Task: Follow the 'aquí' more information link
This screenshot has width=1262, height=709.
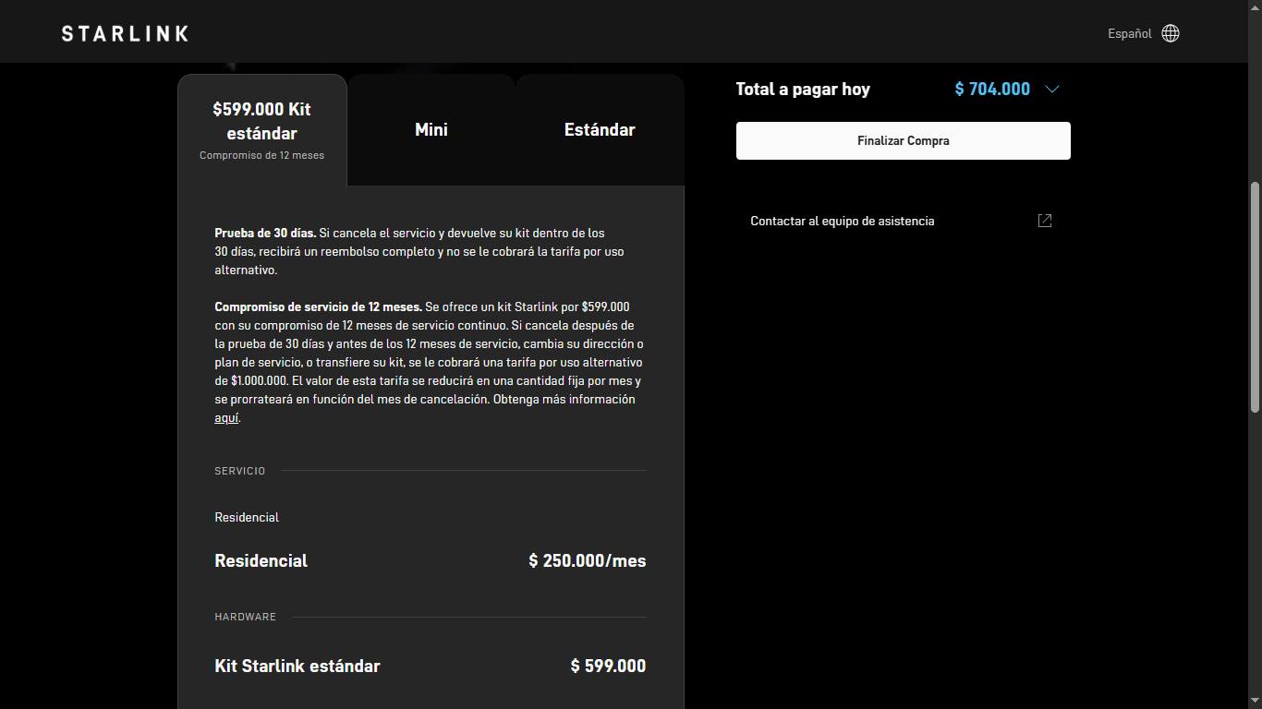Action: point(226,418)
